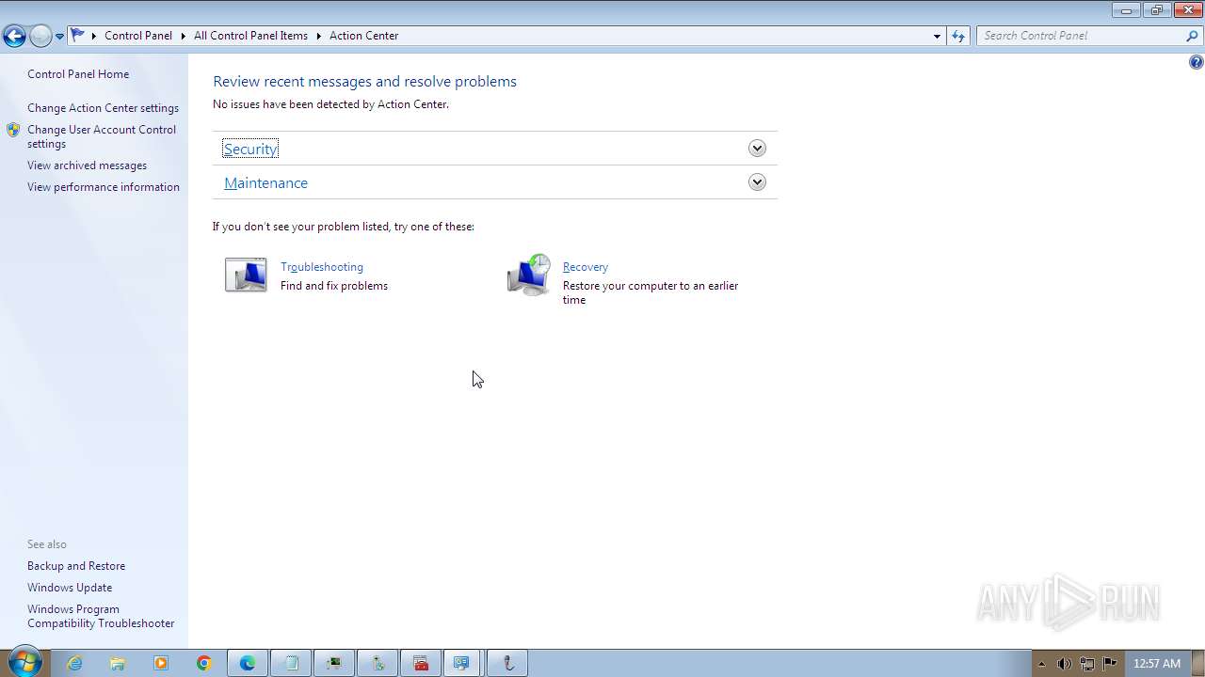1205x677 pixels.
Task: Click the Maintenance section heading
Action: (265, 182)
